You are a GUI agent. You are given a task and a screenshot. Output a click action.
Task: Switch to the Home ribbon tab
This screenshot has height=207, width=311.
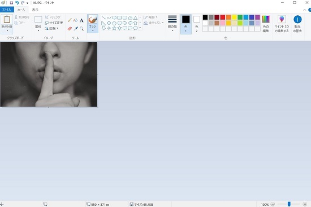click(21, 10)
